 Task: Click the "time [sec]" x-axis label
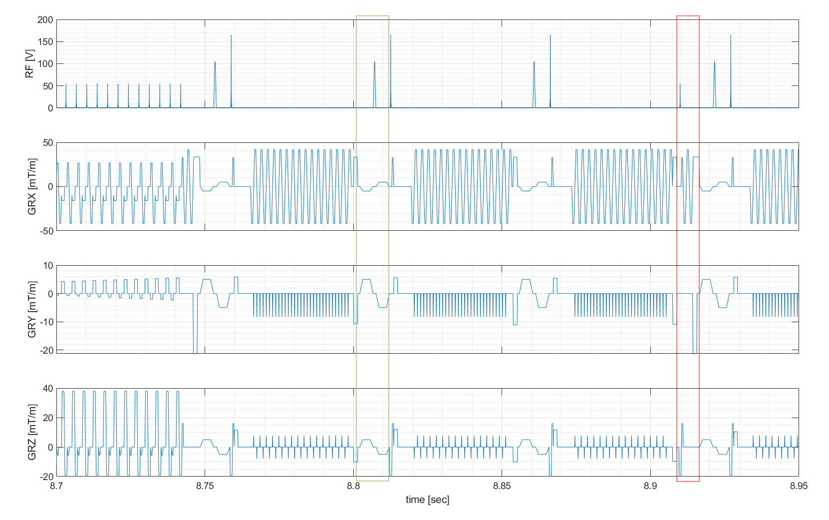pos(427,500)
